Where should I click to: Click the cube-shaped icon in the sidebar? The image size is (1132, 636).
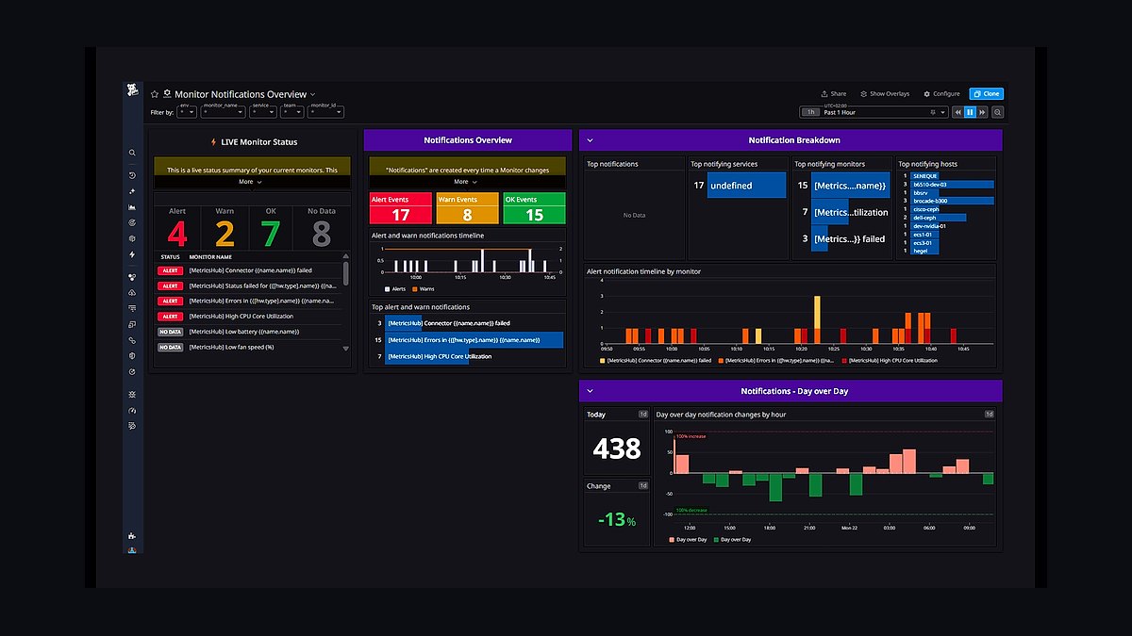click(132, 239)
